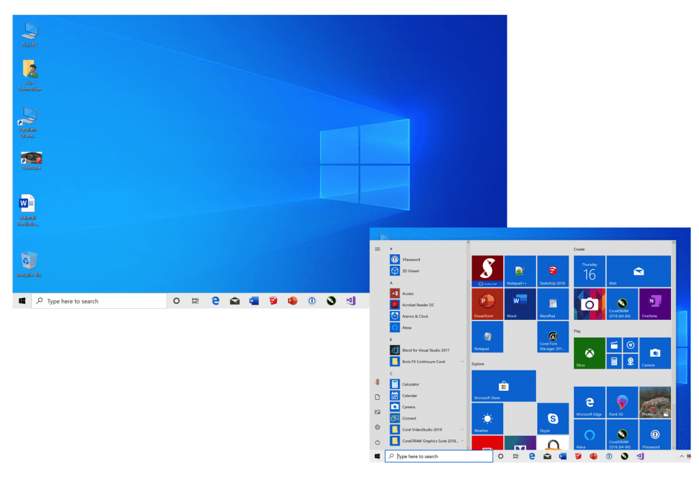Open Parallels Shared Folders desktop shortcut

click(x=29, y=122)
